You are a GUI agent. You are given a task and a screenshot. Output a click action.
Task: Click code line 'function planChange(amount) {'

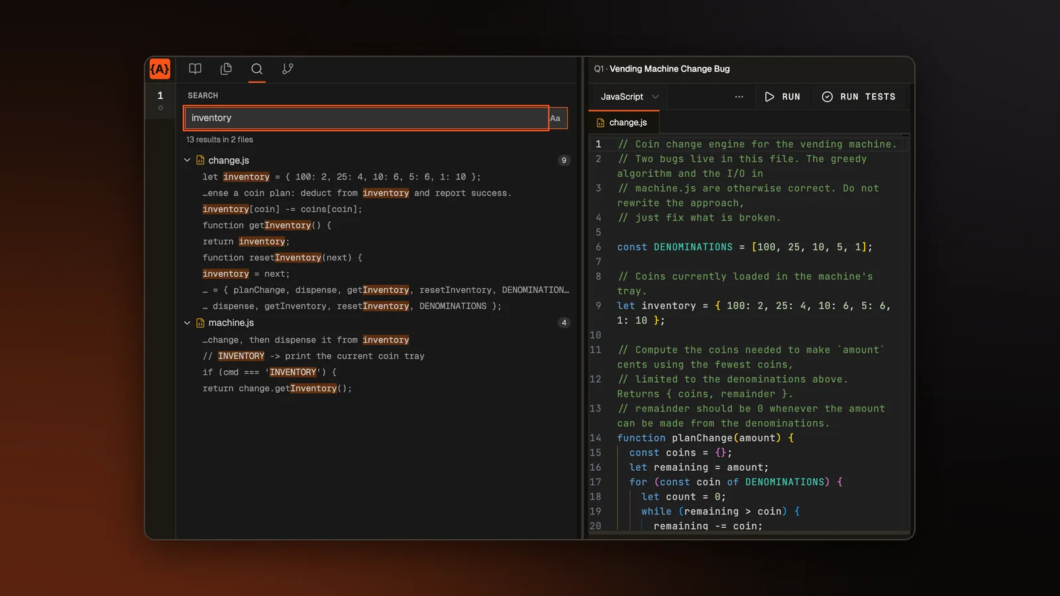(x=706, y=438)
